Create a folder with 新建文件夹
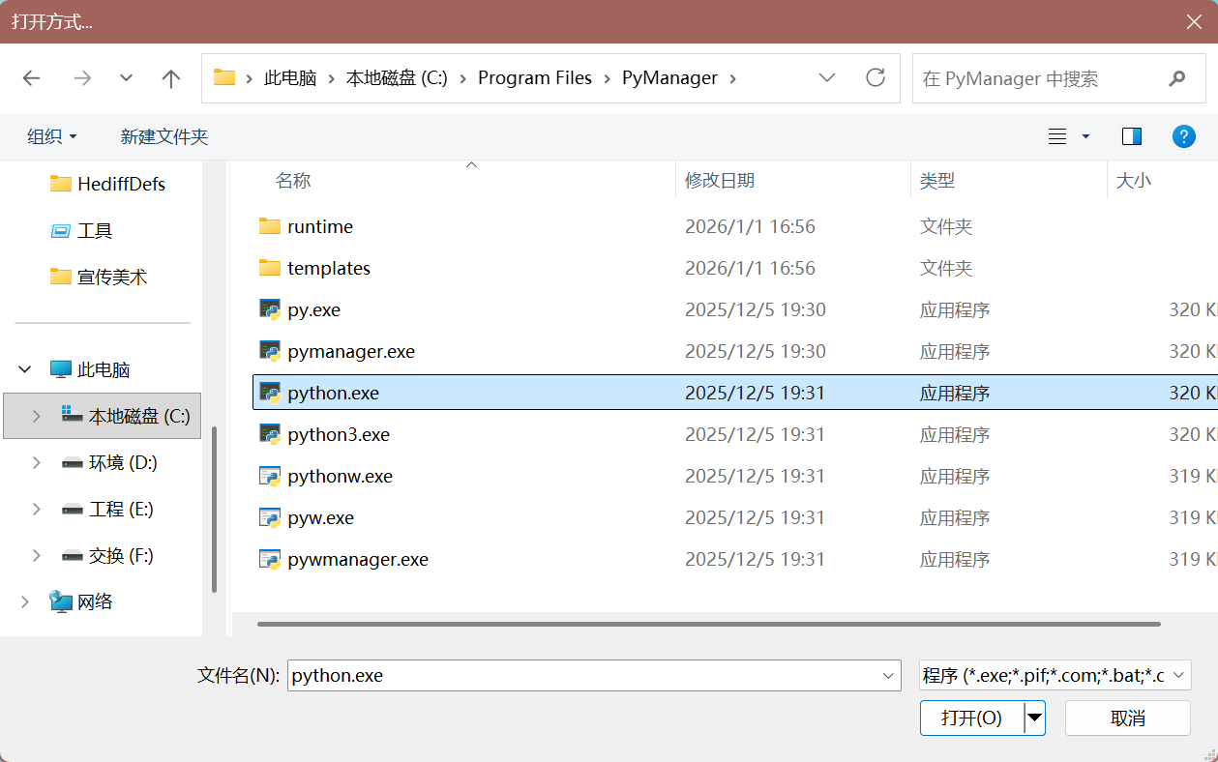Image resolution: width=1218 pixels, height=762 pixels. coord(163,136)
